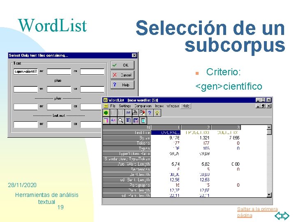Click the WordList title bar system icon
This screenshot has height=222, width=296.
106,100
